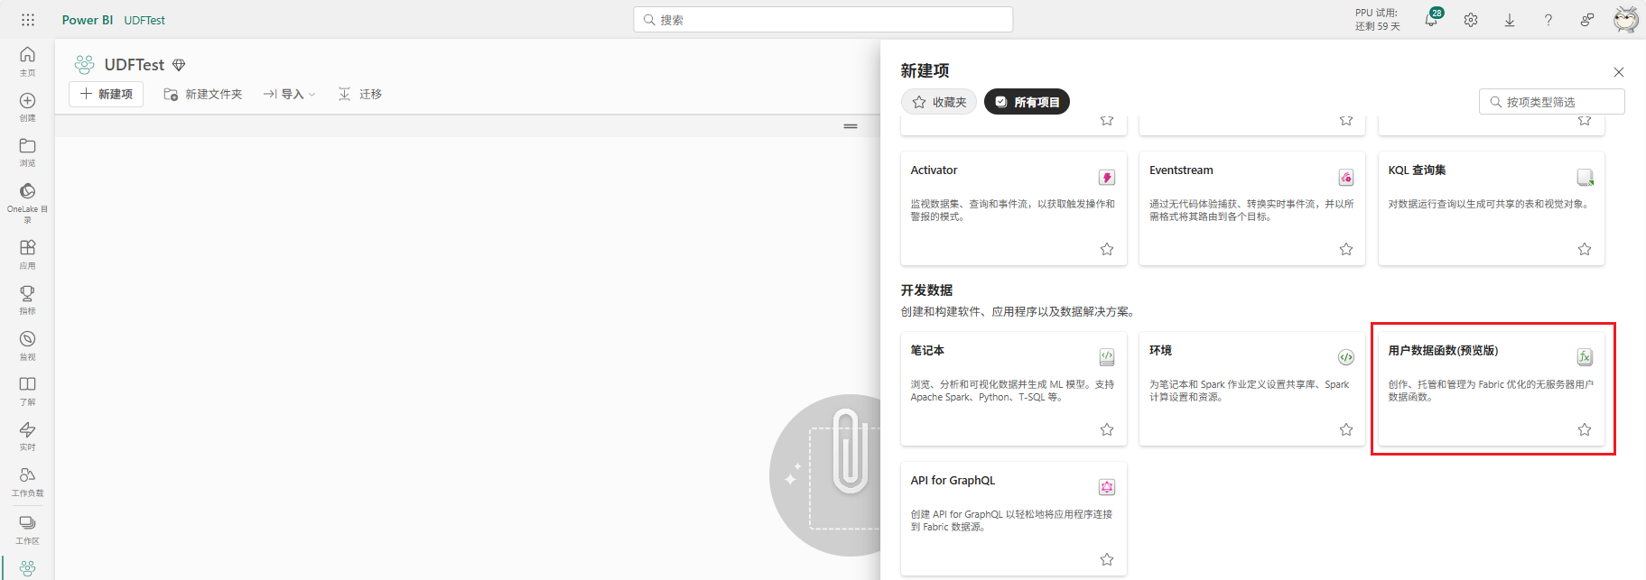This screenshot has height=580, width=1646.
Task: Create an Eventstream item
Action: (1252, 208)
